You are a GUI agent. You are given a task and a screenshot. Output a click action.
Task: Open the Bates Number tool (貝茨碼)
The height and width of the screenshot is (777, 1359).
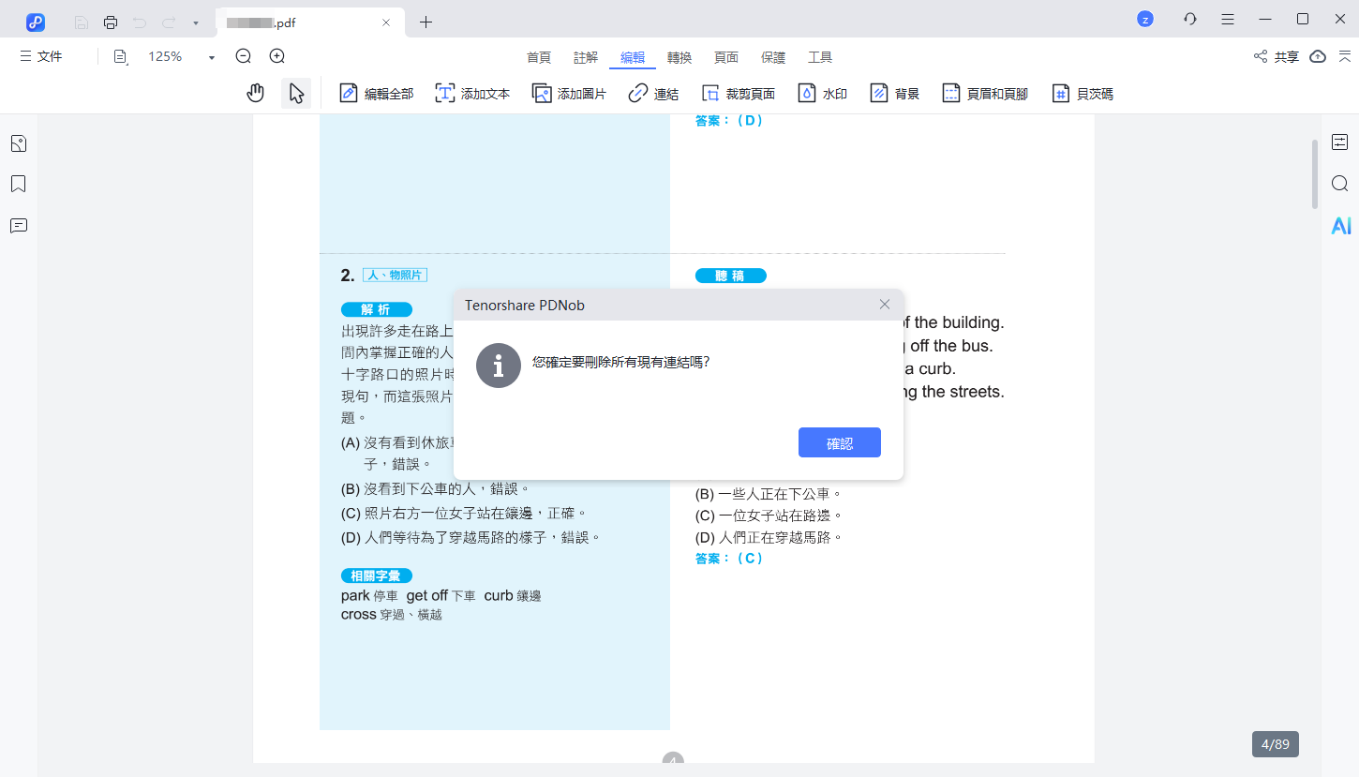point(1082,93)
